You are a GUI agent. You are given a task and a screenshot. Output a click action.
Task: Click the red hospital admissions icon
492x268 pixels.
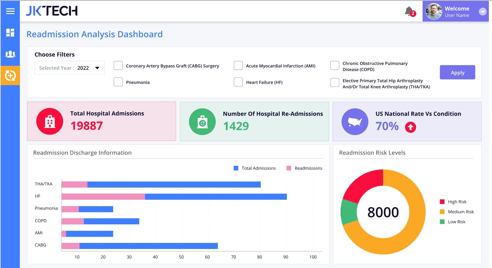pos(50,121)
